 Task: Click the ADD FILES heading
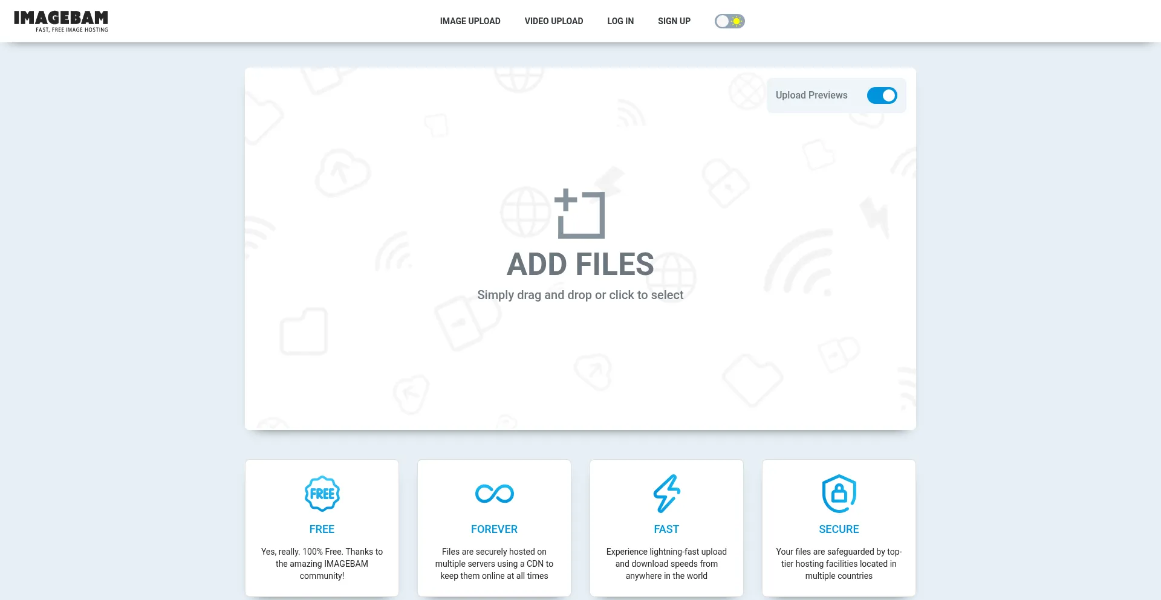[580, 264]
